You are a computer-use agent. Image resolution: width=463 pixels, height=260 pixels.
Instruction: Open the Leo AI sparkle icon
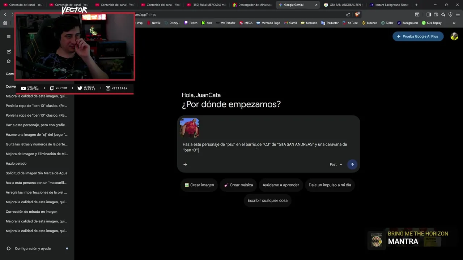click(443, 14)
